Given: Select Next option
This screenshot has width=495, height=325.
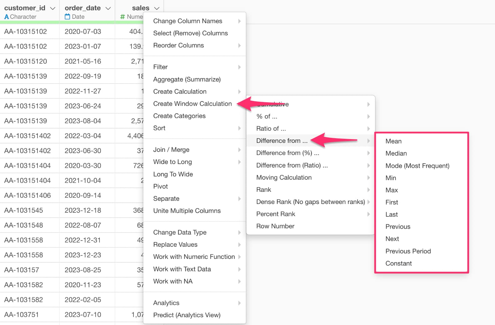Looking at the screenshot, I should (x=422, y=239).
